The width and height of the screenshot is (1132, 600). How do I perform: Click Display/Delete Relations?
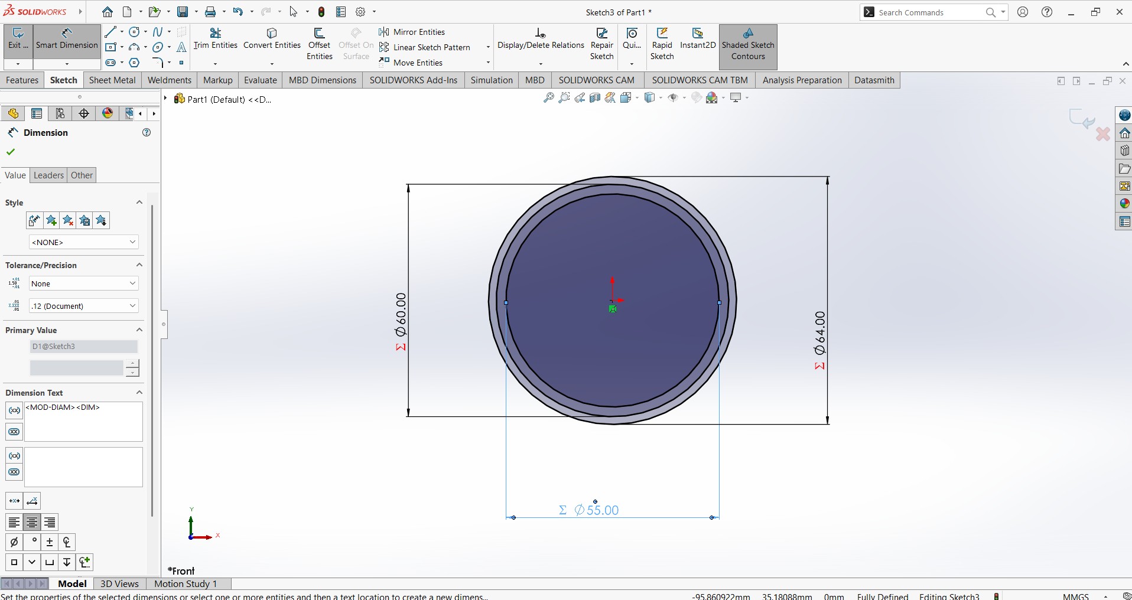point(541,39)
